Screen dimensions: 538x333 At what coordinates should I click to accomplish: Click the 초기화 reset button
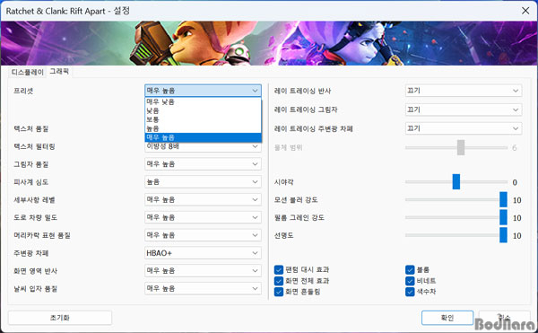click(60, 318)
